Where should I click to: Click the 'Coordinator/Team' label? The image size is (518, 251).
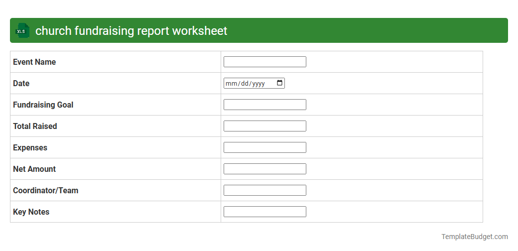(x=46, y=191)
